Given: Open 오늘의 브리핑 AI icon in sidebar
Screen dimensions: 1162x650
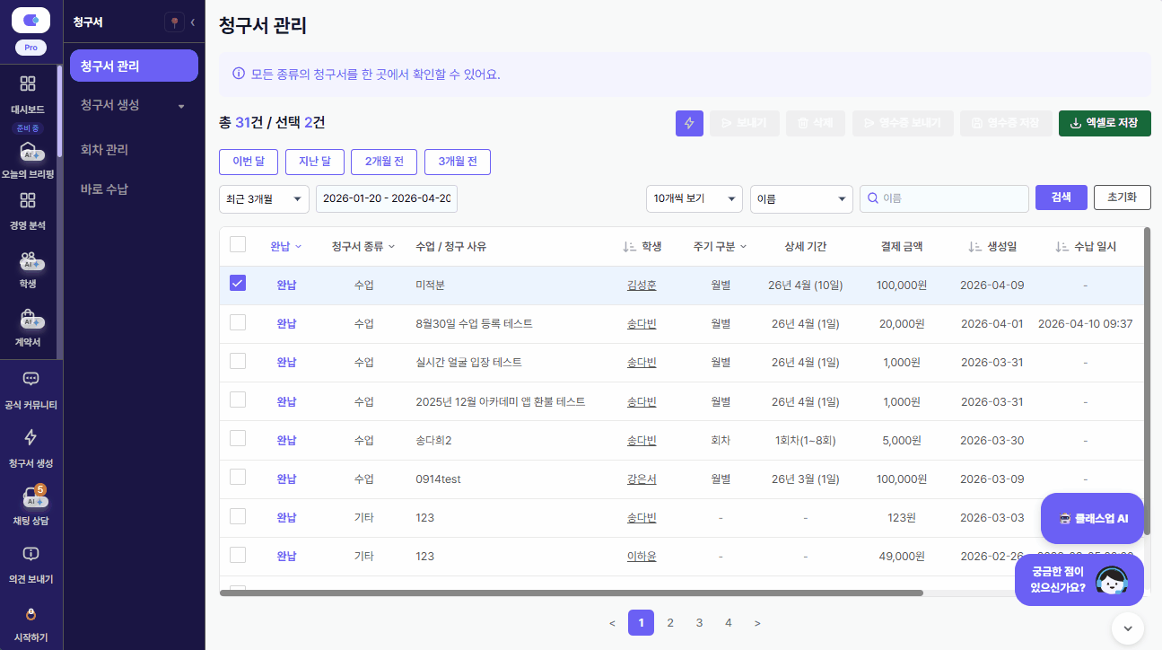Looking at the screenshot, I should 28,152.
